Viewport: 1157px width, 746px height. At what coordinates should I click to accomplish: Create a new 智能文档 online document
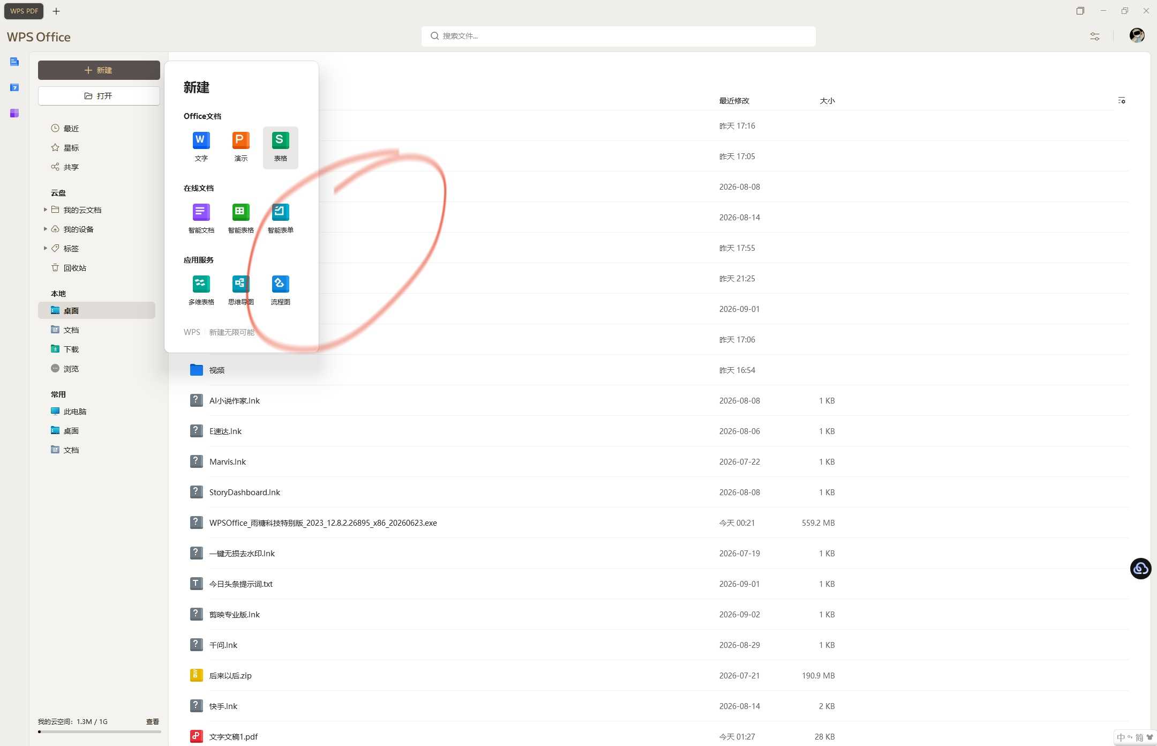tap(201, 218)
